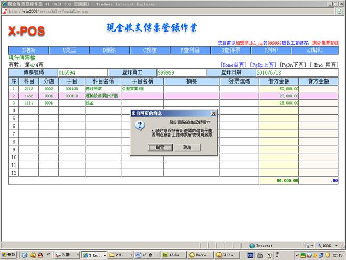Go to first page via [Home首頁]

click(234, 65)
